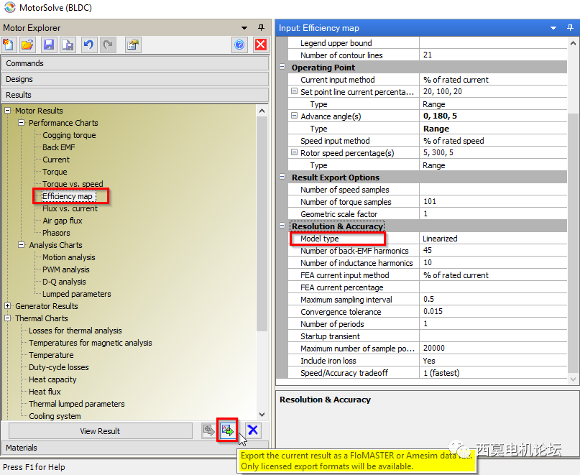580x475 pixels.
Task: Edit Model type value Linearized
Action: (493, 239)
